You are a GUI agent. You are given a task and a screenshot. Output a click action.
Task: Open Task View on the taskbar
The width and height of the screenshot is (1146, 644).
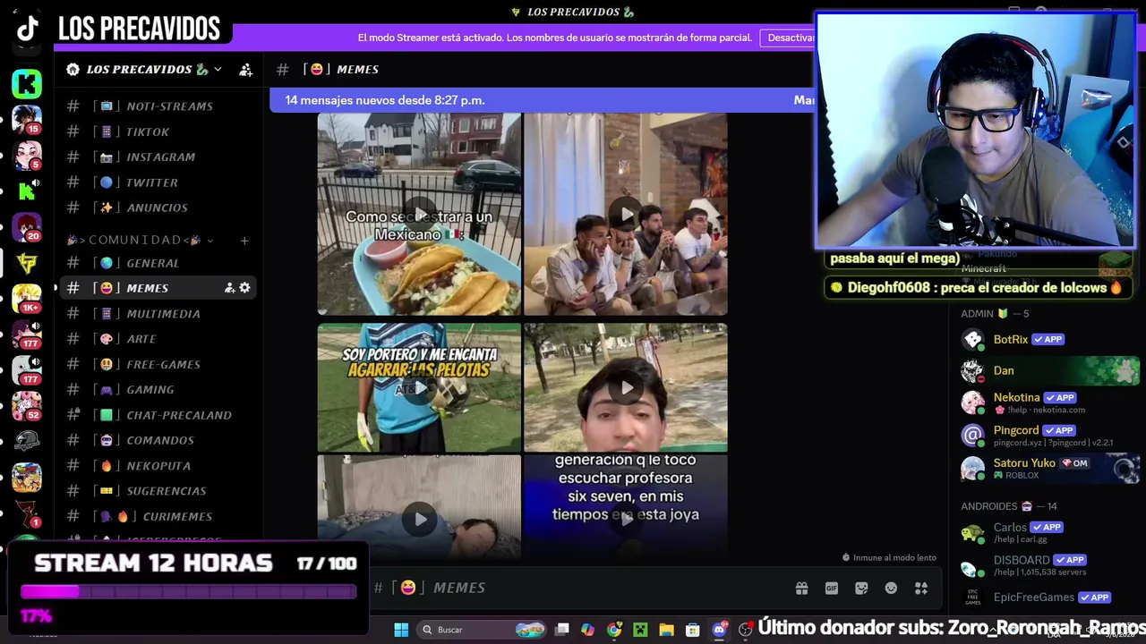(561, 630)
